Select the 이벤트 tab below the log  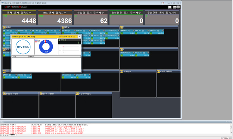pos(13,135)
